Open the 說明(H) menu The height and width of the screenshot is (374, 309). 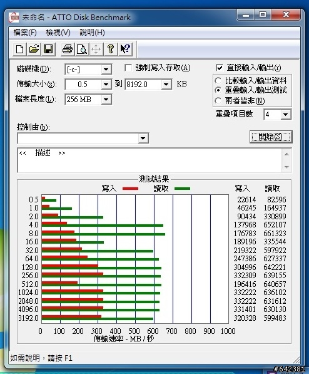[x=92, y=33]
